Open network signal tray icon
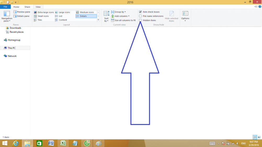 pos(232,143)
